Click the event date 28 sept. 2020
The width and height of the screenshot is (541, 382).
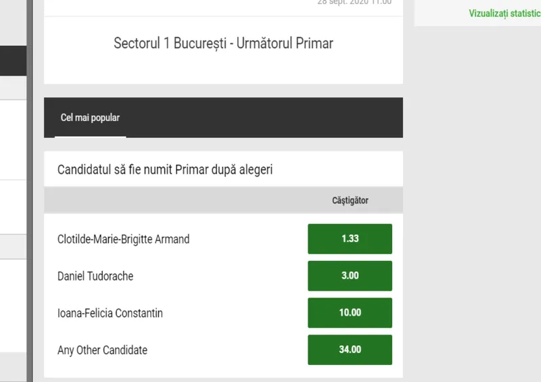tap(354, 2)
